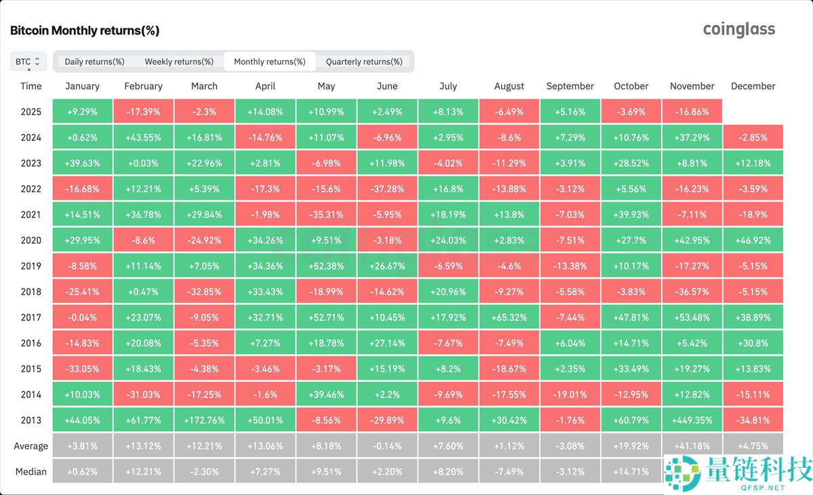Click the Median row label
Screen dimensions: 813x495
click(x=30, y=471)
